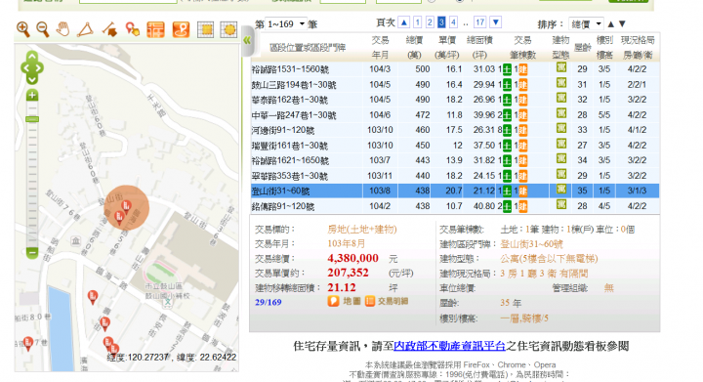Click the 29/169 record counter
Screen dimensions: 703x382
[269, 302]
